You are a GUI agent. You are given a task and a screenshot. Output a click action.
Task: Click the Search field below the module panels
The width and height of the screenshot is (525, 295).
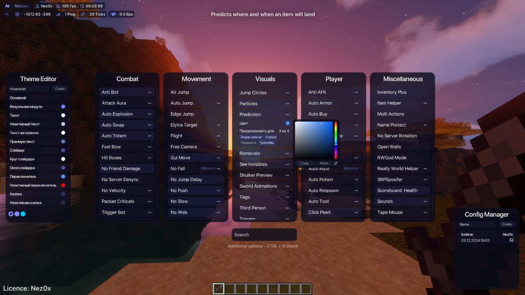coord(264,234)
